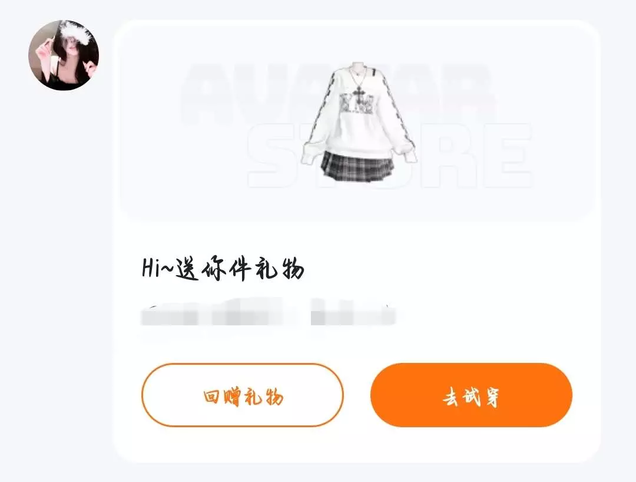
Task: Tap the white feather in profile avatar
Action: [76, 29]
